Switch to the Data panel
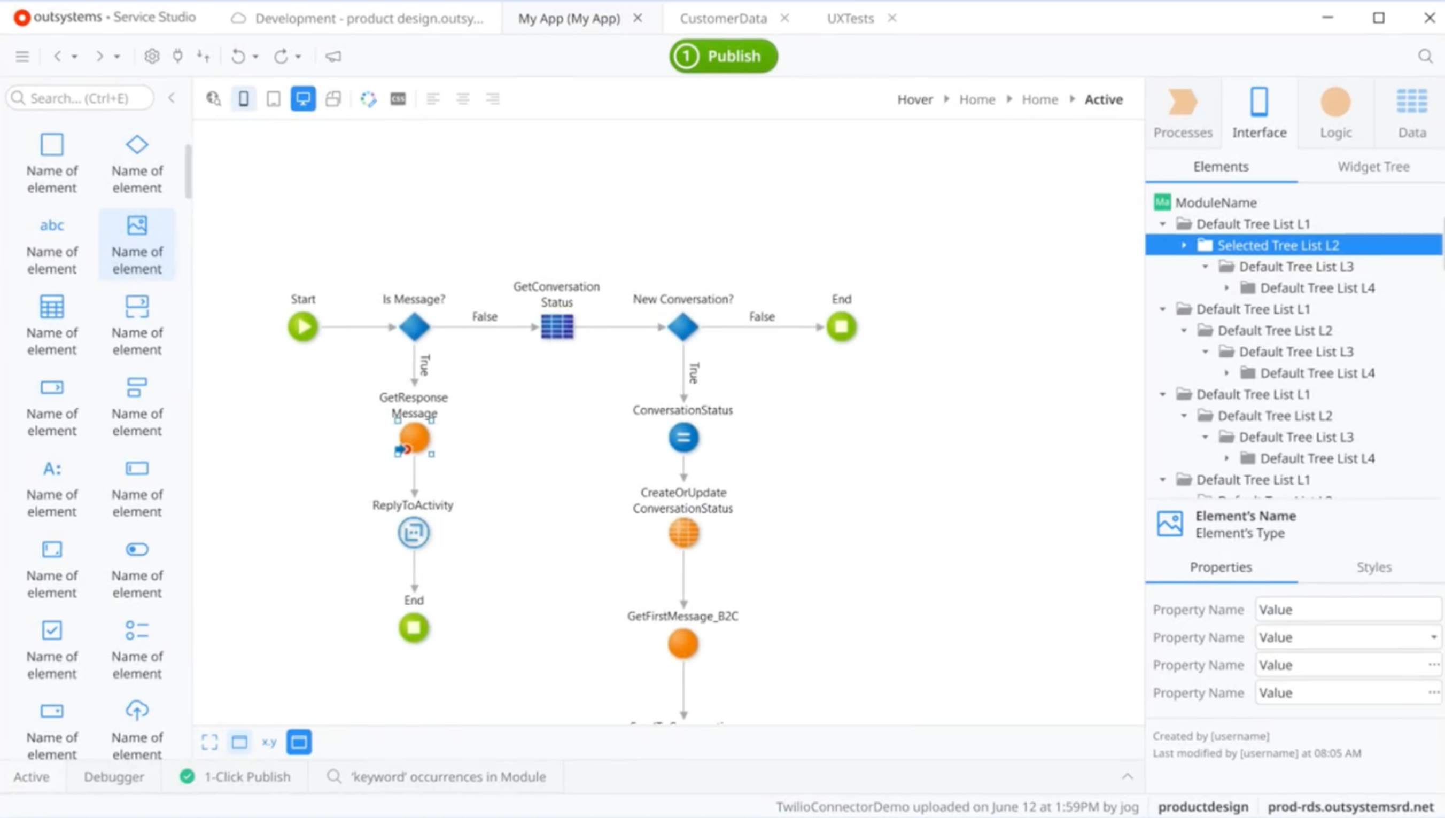 [x=1411, y=112]
